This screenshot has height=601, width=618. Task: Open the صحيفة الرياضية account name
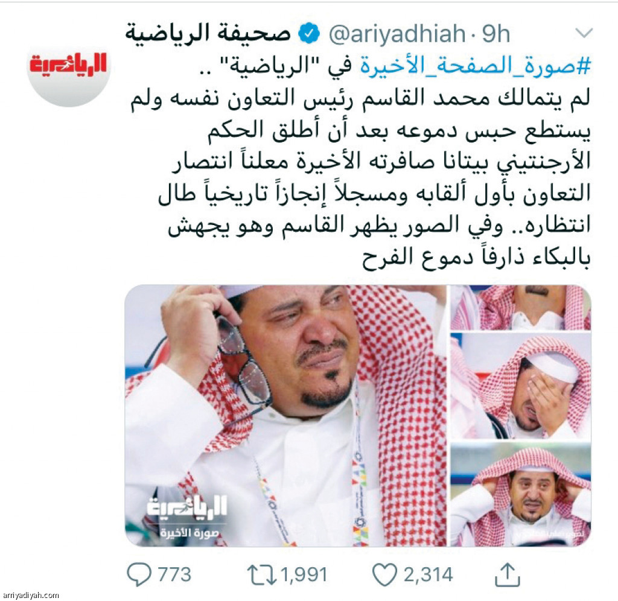click(208, 33)
